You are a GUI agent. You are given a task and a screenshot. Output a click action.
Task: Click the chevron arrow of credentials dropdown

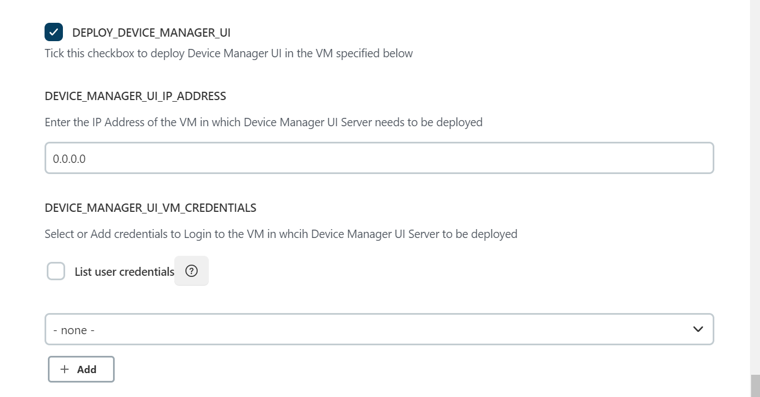click(x=698, y=329)
